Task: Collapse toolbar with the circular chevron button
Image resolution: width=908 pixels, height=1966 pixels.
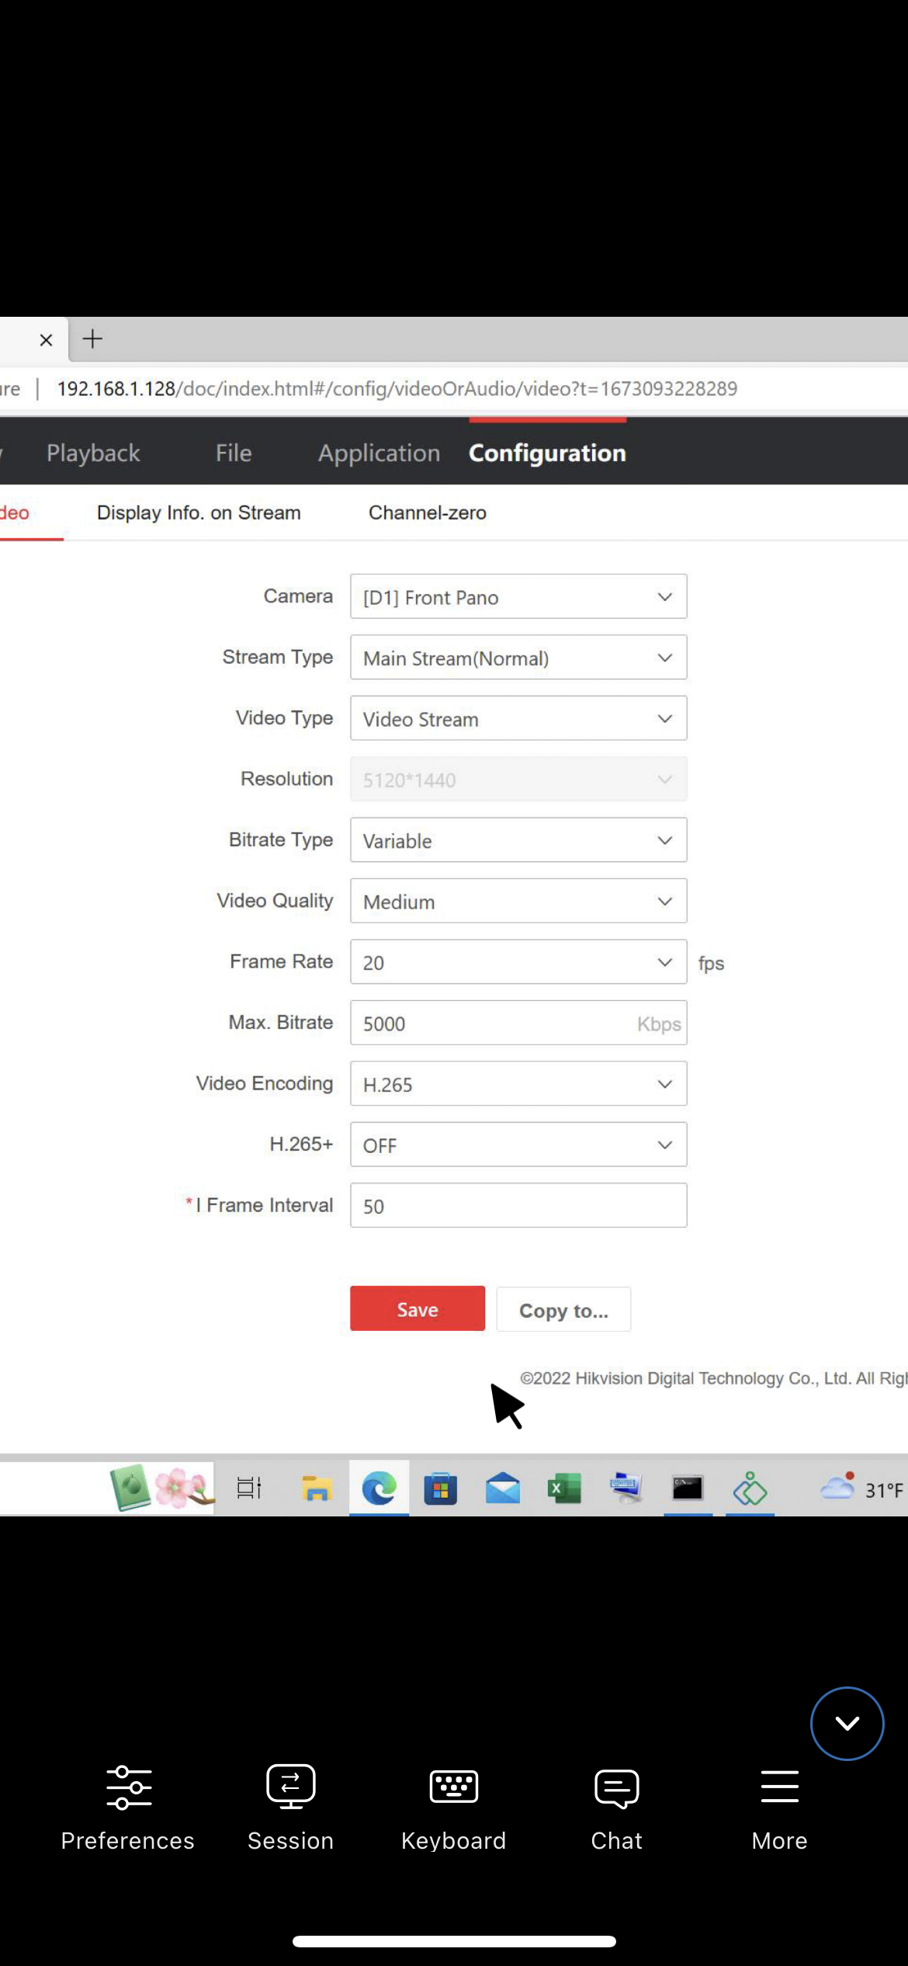Action: pyautogui.click(x=847, y=1723)
